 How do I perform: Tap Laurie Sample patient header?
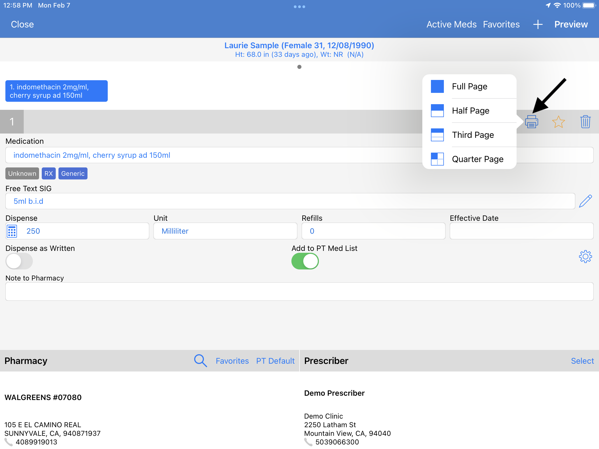299,45
